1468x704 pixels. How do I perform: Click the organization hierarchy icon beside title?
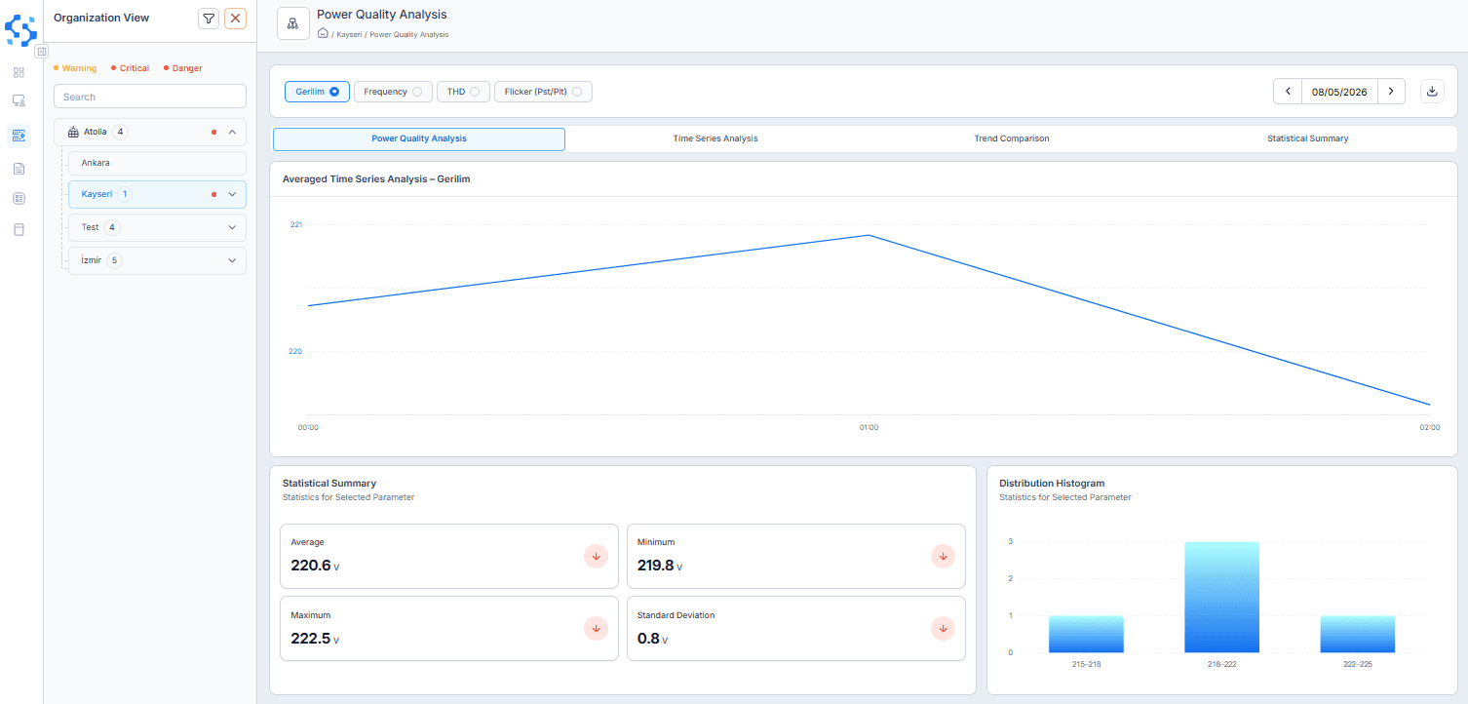coord(292,23)
